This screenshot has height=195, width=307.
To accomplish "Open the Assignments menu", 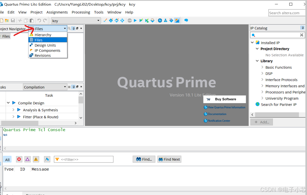I will pos(57,12).
